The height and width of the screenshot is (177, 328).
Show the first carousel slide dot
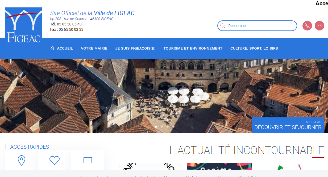pyautogui.click(x=156, y=127)
